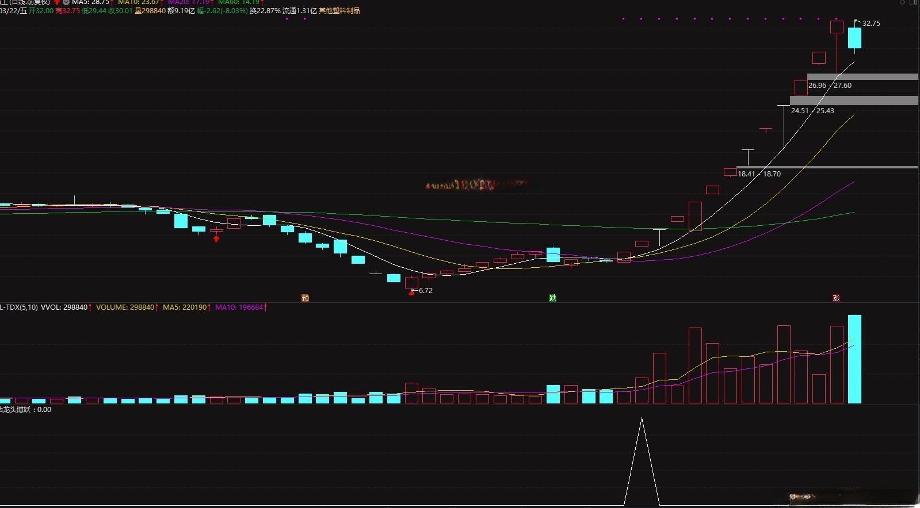Viewport: 920px width, 508px height.
Task: Click the red arrow under the 6.72 low
Action: 411,293
